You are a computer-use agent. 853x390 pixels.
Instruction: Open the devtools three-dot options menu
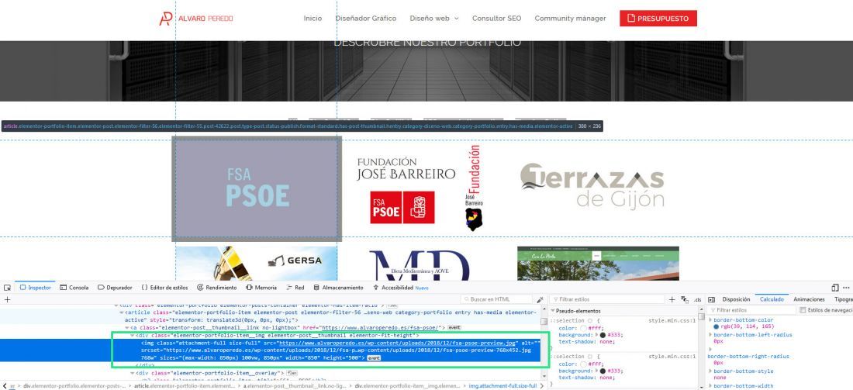[x=847, y=288]
